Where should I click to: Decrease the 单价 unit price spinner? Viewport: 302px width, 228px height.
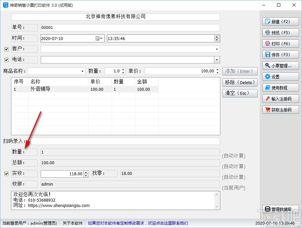tap(217, 73)
